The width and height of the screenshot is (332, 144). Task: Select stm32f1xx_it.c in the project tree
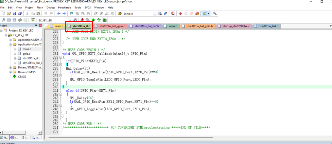click(x=31, y=59)
